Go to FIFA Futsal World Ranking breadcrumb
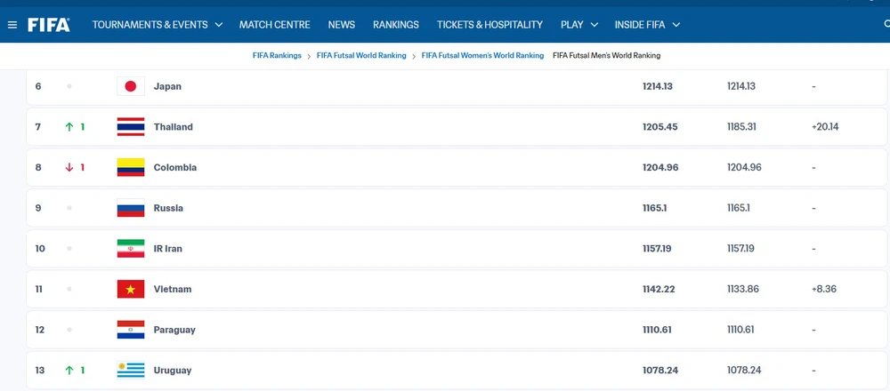Viewport: 890px width, 391px height. click(x=361, y=55)
